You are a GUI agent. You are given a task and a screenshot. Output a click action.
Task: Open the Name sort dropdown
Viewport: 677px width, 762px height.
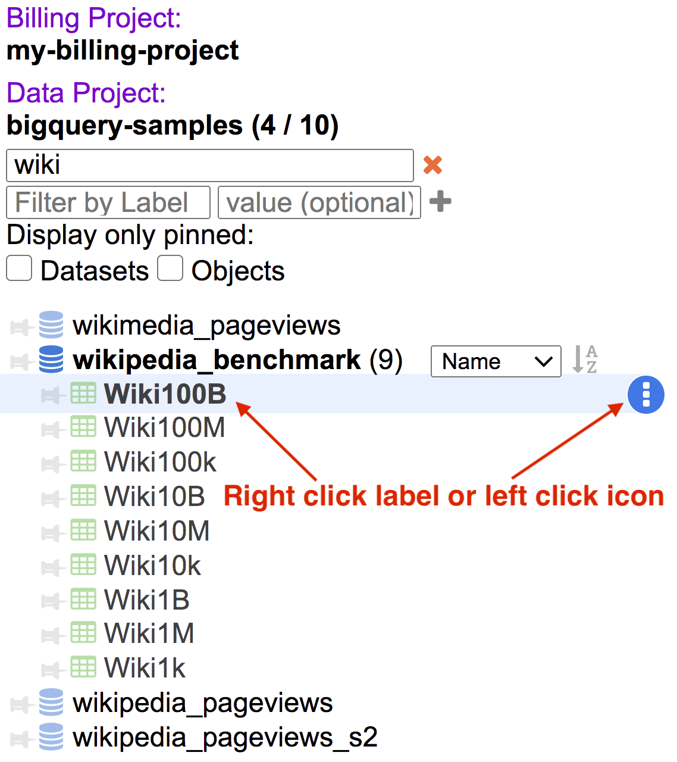coord(496,361)
